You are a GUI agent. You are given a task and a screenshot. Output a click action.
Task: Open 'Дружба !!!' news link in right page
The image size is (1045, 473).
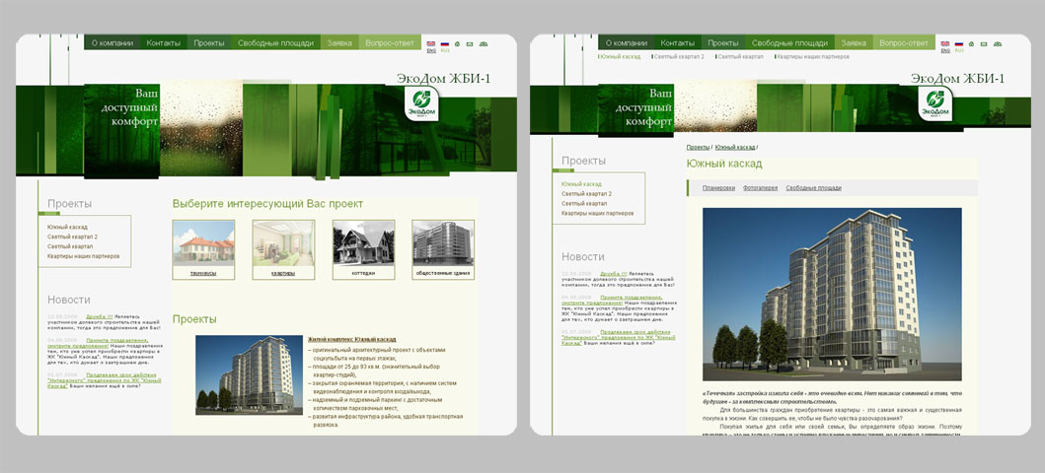tap(614, 273)
